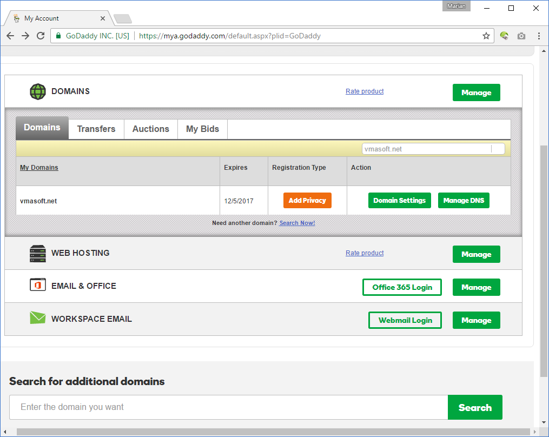Viewport: 549px width, 437px height.
Task: Open the Domains tab
Action: coord(42,128)
